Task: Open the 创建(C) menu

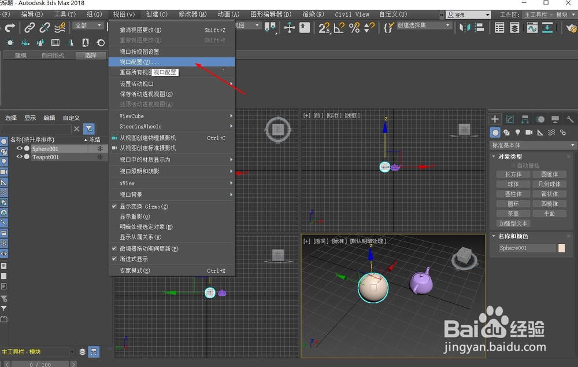Action: [x=157, y=14]
